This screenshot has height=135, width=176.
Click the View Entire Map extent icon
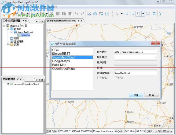tap(148, 14)
